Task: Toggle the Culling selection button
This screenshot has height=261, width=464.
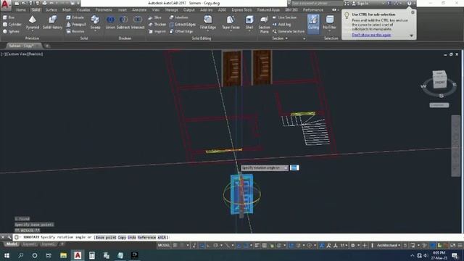Action: (x=313, y=23)
